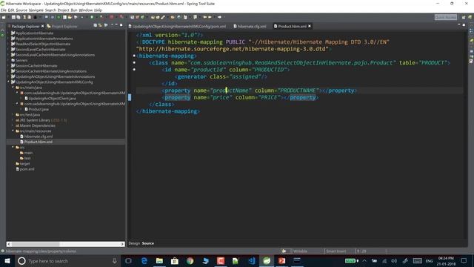Select the Source tab at editor bottom
Viewport: 474px width, 267px height.
148,243
